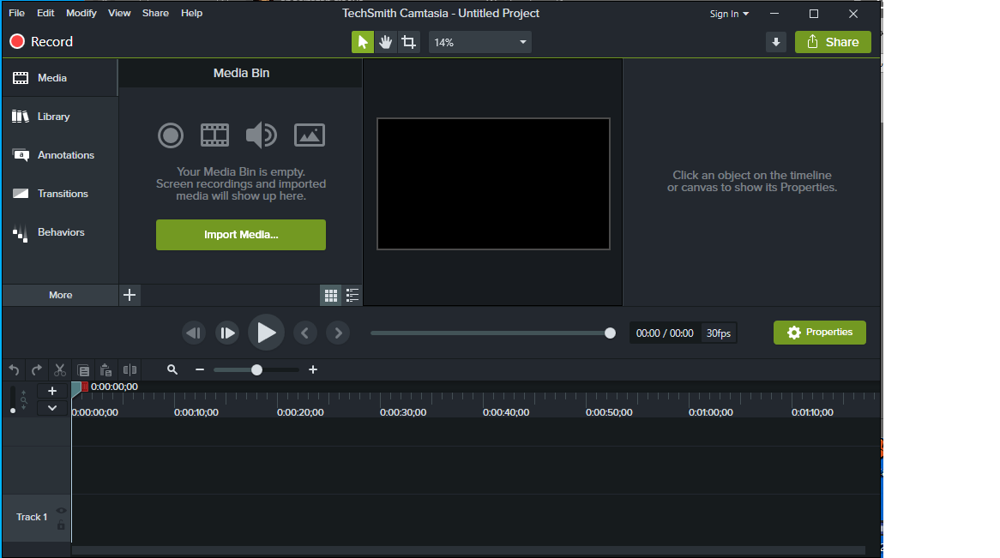Click the 00:00 / 00:00 timecode display
The image size is (1000, 558).
click(x=665, y=333)
